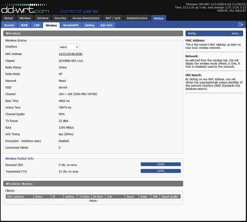247x222 pixels.
Task: Open the Syslog sub-tab
Action: pos(90,25)
